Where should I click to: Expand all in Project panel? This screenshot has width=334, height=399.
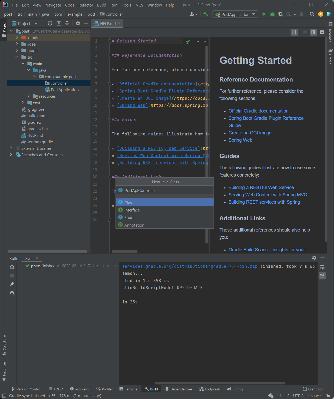(59, 23)
